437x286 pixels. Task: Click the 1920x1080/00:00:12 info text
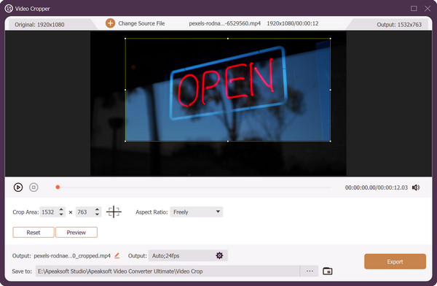pos(293,23)
